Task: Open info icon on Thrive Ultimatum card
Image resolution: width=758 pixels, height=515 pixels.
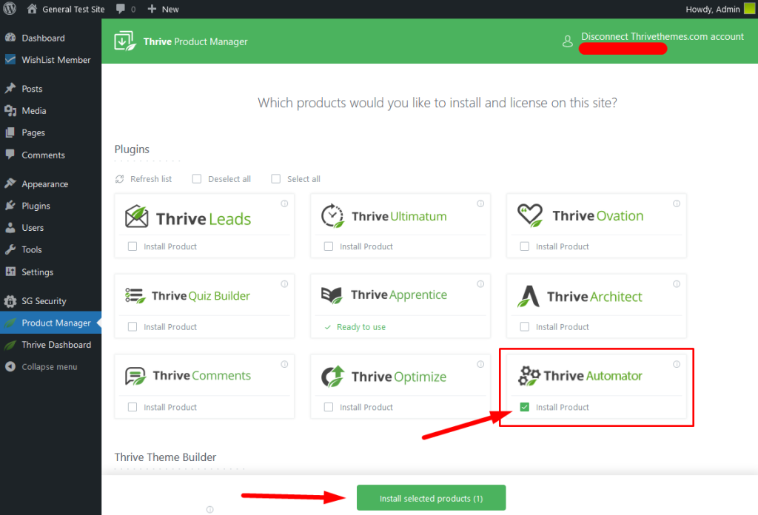Action: (x=480, y=203)
